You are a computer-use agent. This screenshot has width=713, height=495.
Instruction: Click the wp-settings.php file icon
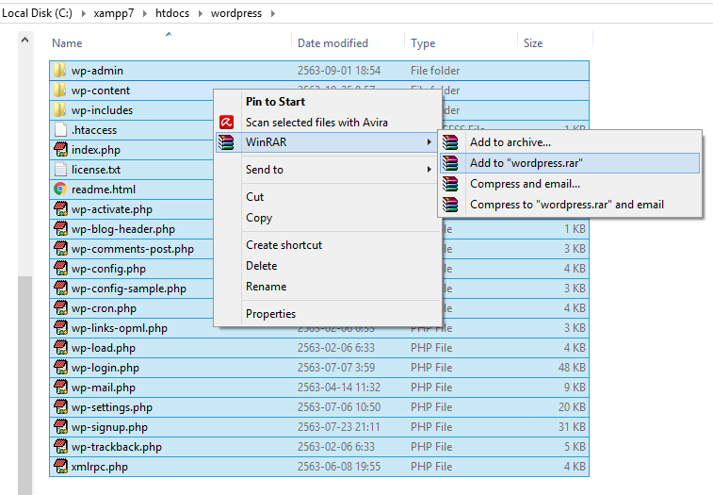pos(60,407)
